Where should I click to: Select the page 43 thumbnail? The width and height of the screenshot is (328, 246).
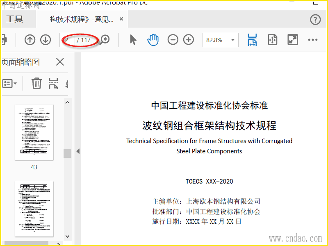(34, 132)
